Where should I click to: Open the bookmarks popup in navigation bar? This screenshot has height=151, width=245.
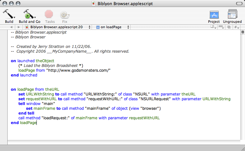click(x=213, y=27)
